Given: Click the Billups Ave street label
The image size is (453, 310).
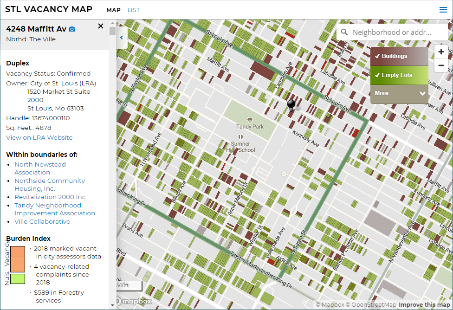Looking at the screenshot, I should tap(179, 192).
